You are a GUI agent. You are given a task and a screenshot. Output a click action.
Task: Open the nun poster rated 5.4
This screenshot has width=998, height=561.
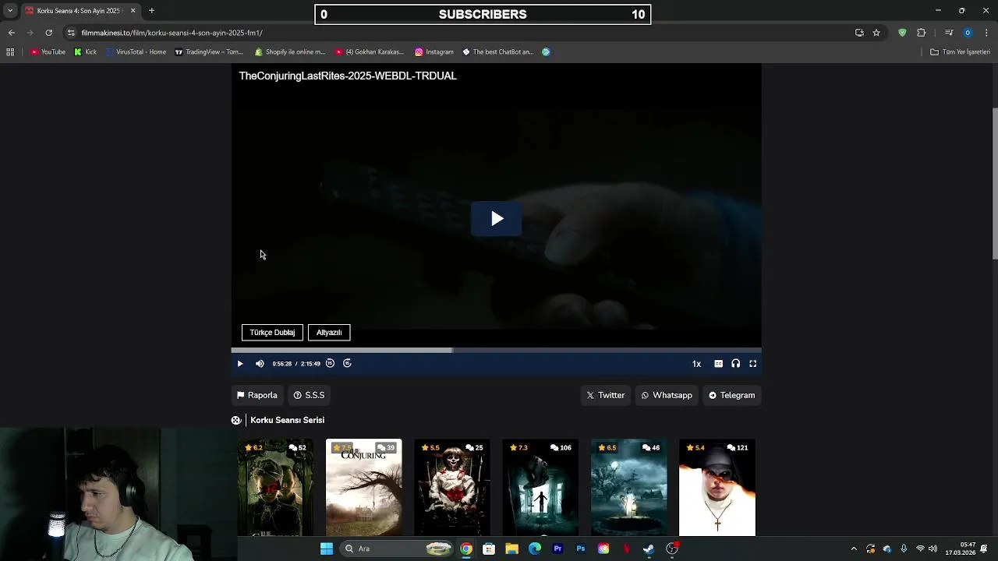pyautogui.click(x=717, y=488)
